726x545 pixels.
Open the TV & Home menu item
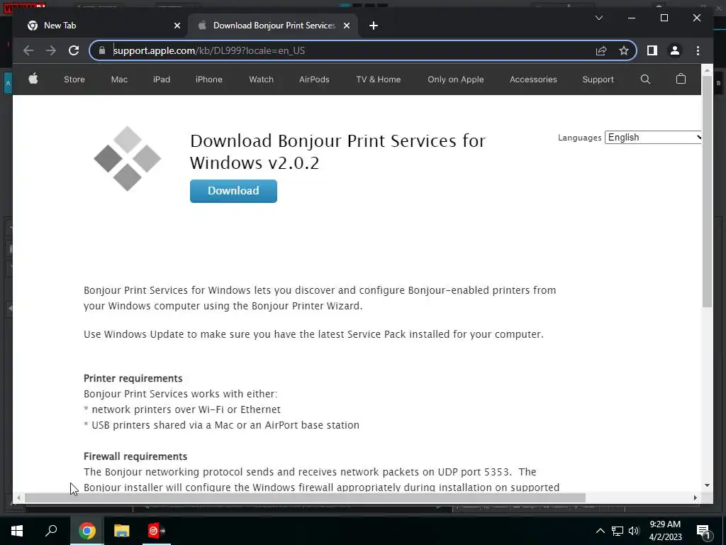(x=379, y=79)
